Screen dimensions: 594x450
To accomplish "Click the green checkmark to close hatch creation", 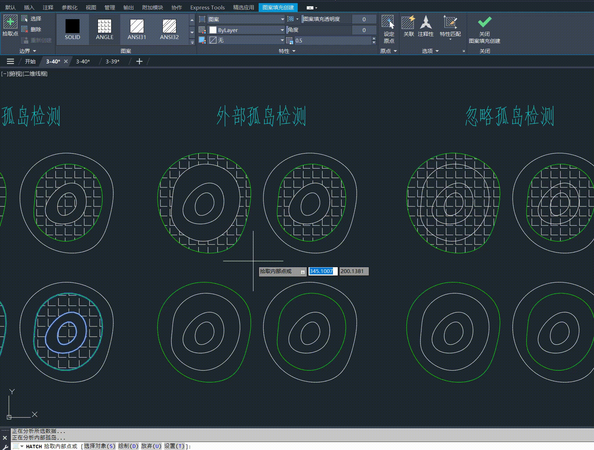I will coord(485,22).
